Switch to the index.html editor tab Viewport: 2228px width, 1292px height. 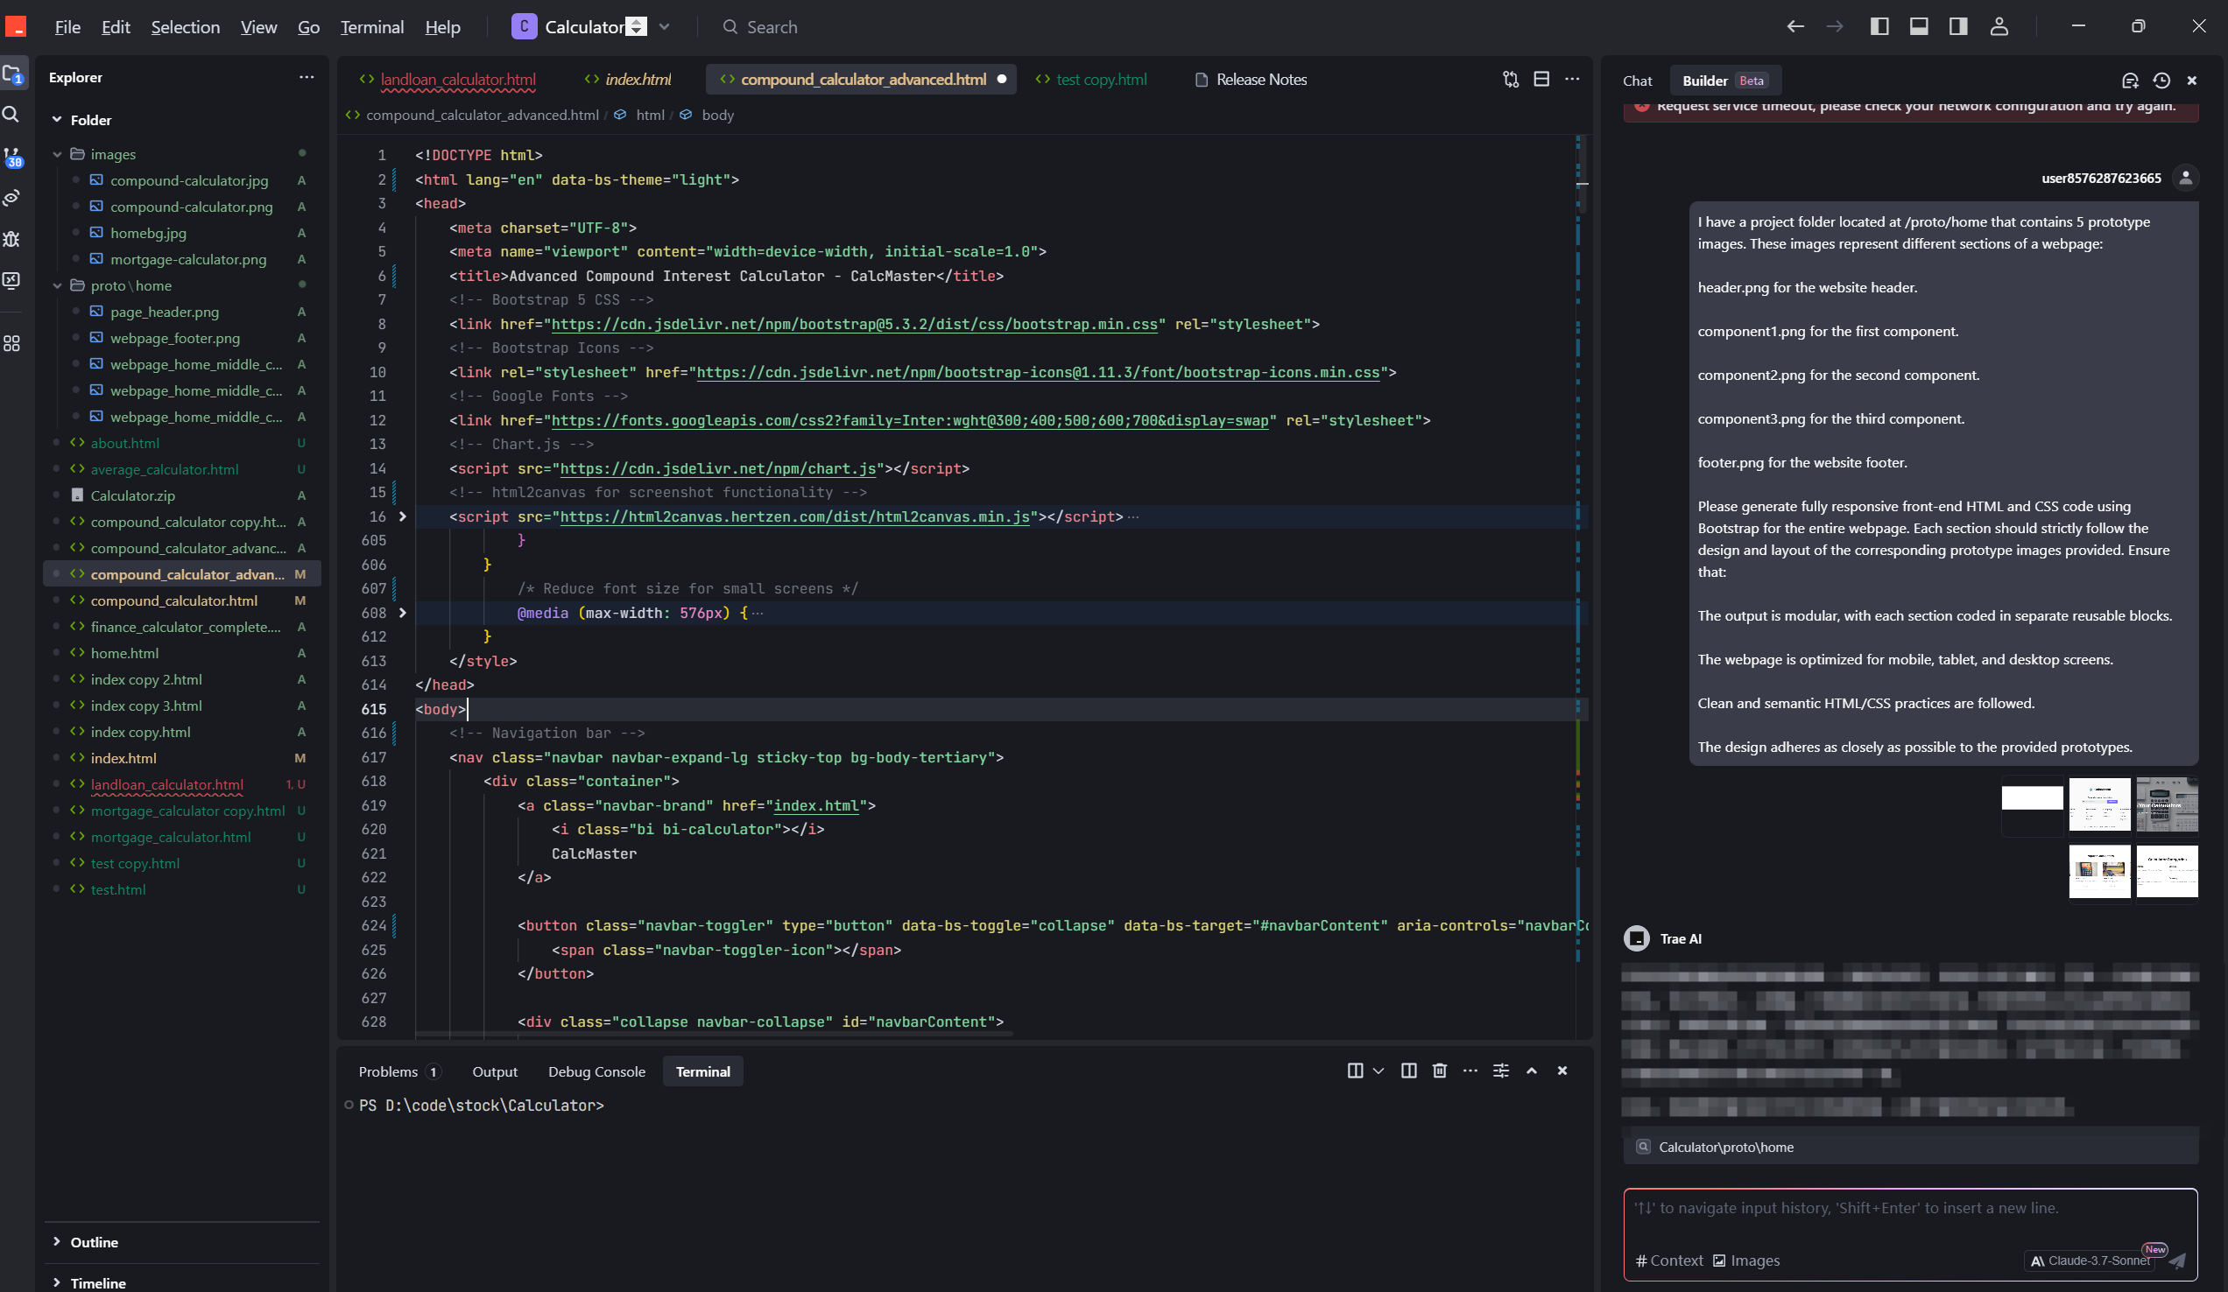(x=628, y=80)
